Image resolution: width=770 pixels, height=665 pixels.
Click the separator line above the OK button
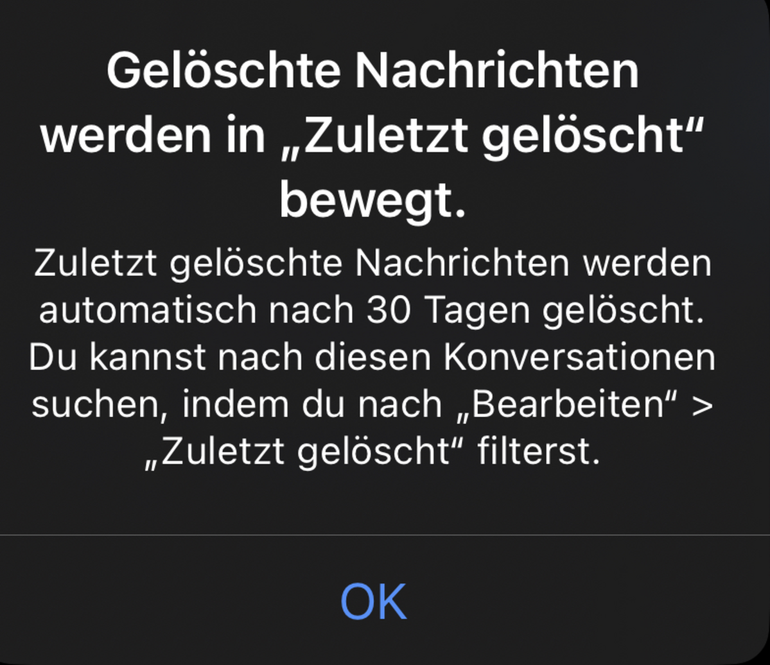[x=385, y=535]
